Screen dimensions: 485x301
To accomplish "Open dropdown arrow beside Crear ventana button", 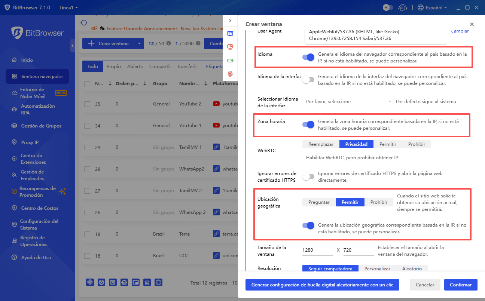I will pos(139,44).
